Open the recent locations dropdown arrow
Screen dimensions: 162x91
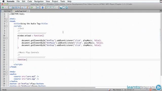pyautogui.click(x=8, y=8)
